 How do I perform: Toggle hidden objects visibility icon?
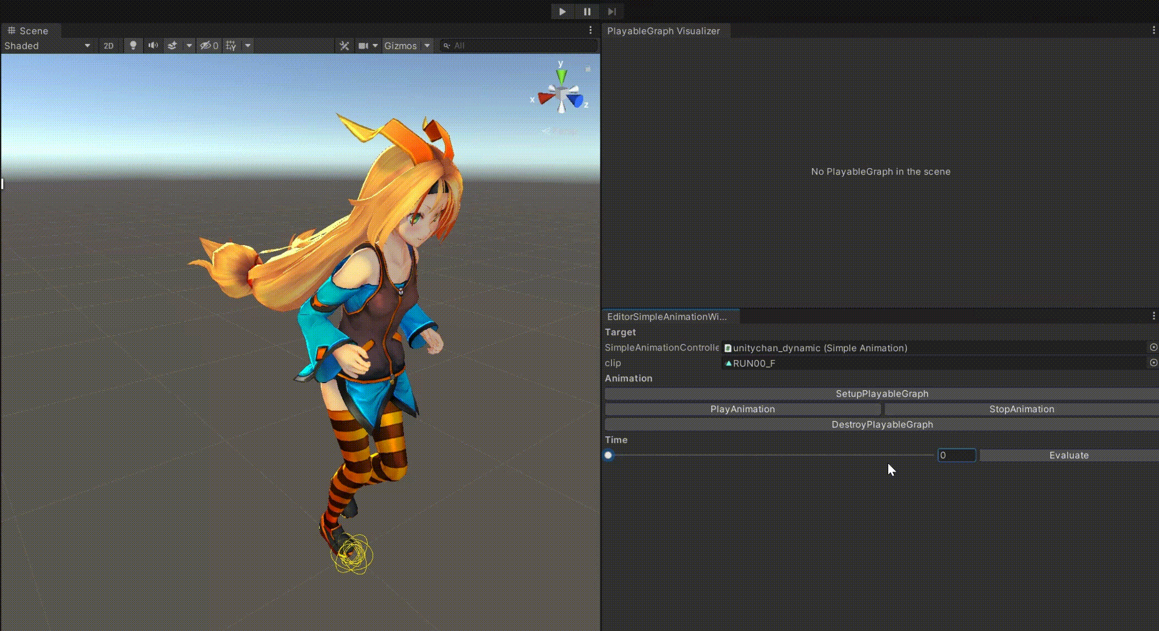pyautogui.click(x=209, y=46)
